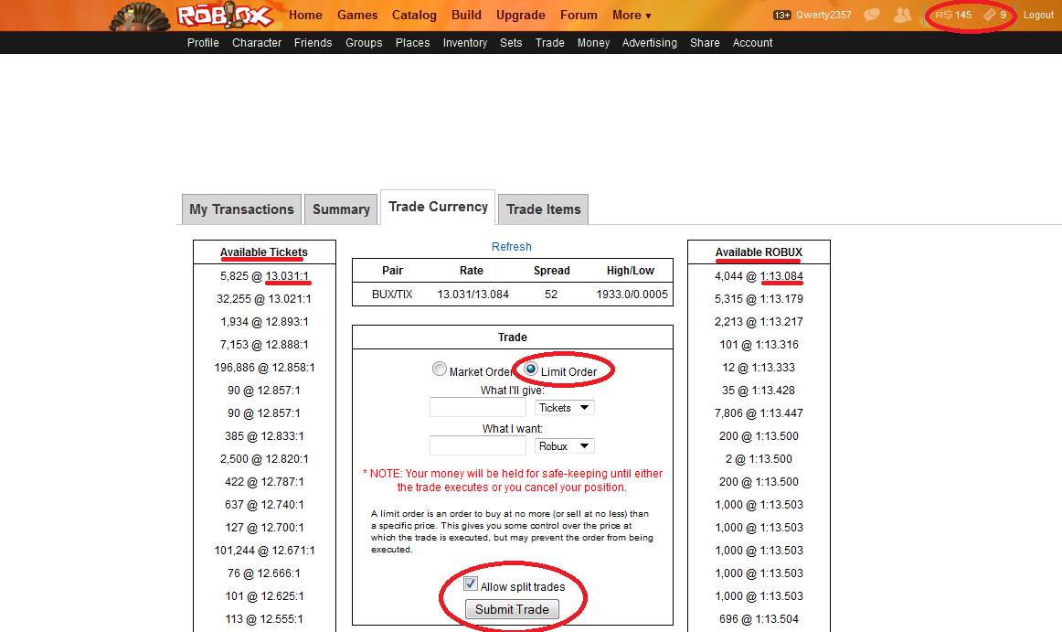Open Inventory in the sub navigation

[x=465, y=43]
